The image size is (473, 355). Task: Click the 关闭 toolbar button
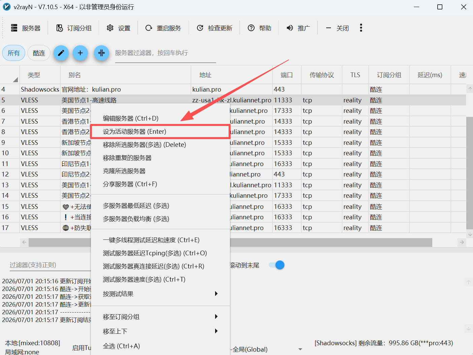(x=337, y=28)
